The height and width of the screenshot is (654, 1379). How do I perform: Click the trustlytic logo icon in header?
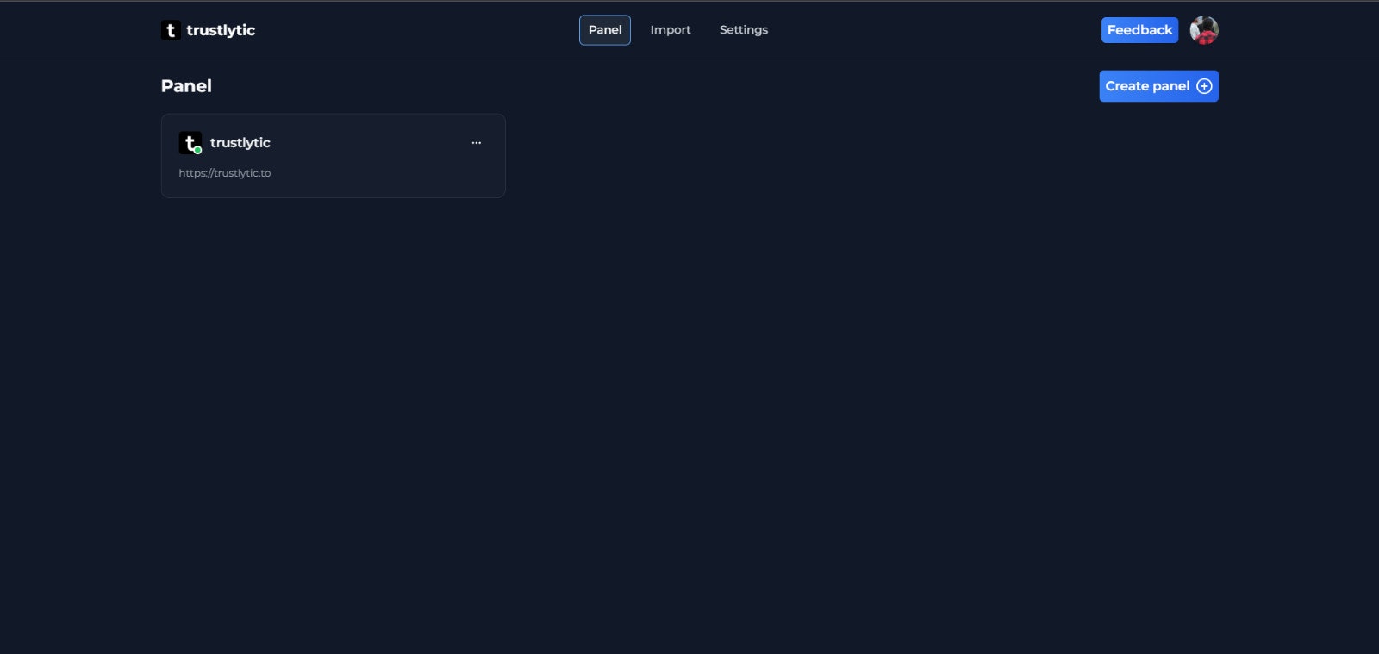coord(171,30)
